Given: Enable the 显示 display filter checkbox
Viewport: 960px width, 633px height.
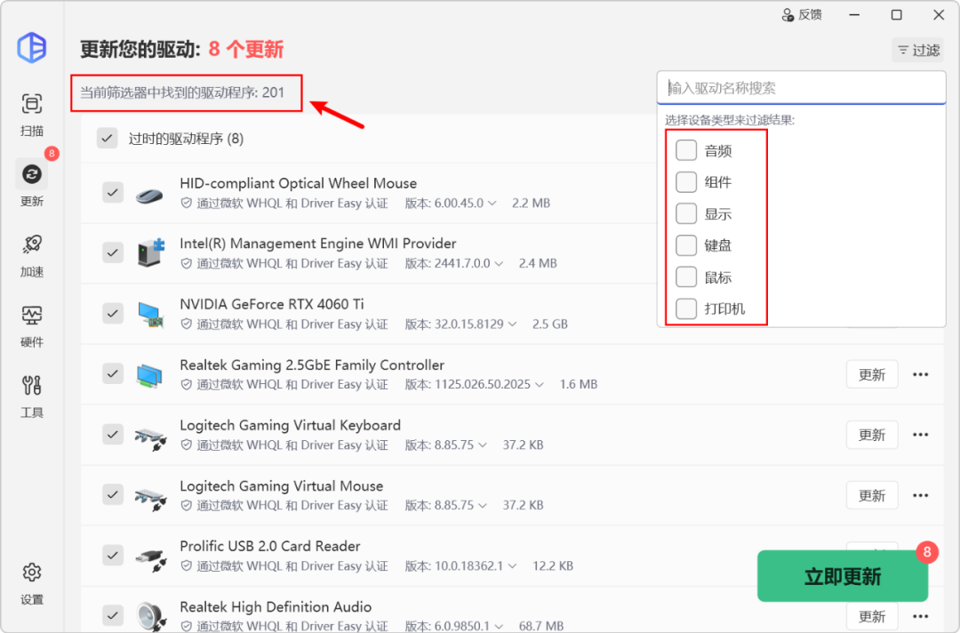Looking at the screenshot, I should 685,213.
